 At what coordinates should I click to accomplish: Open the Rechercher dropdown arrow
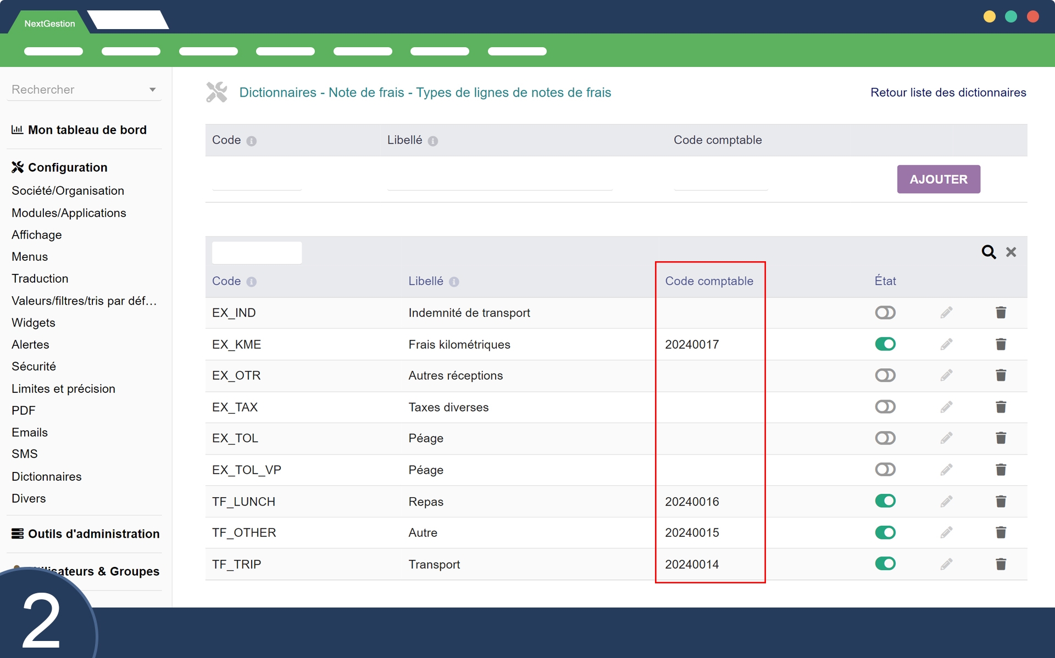pos(152,89)
